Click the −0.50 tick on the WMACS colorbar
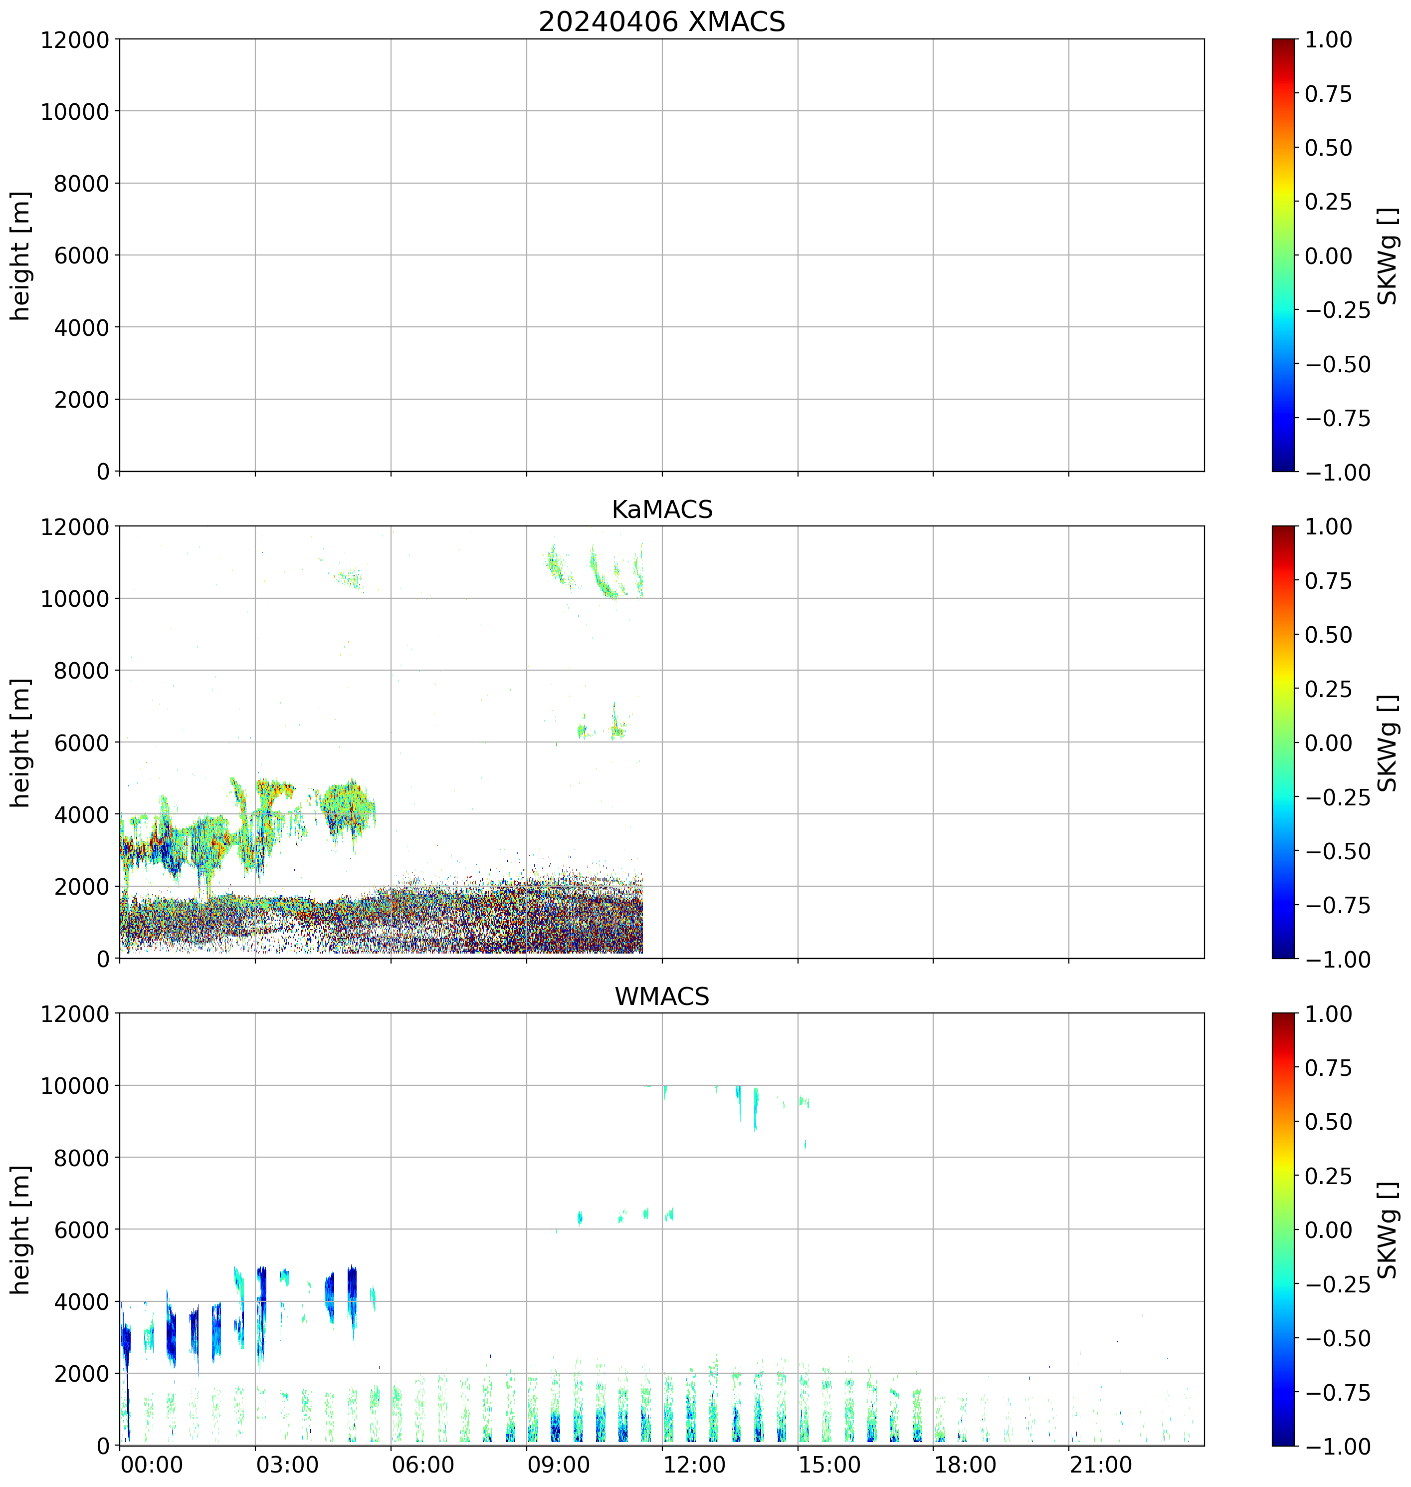The image size is (1411, 1487). [1337, 1338]
